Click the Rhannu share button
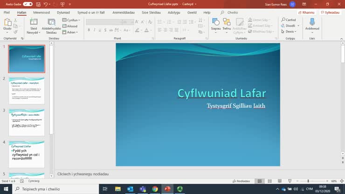 (306, 13)
